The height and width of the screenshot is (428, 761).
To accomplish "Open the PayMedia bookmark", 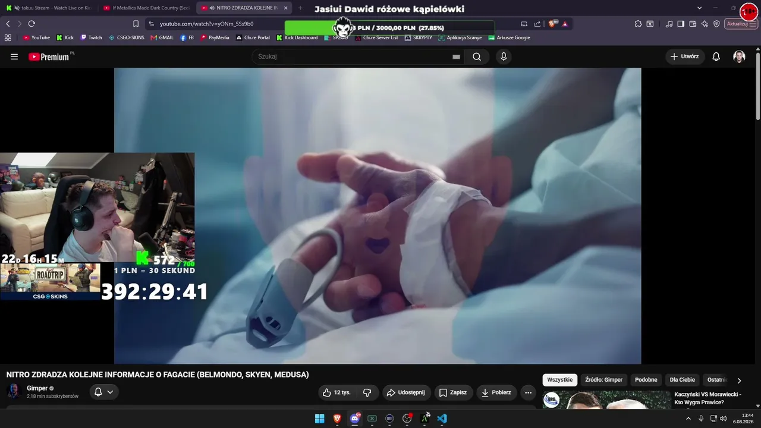I will click(215, 37).
